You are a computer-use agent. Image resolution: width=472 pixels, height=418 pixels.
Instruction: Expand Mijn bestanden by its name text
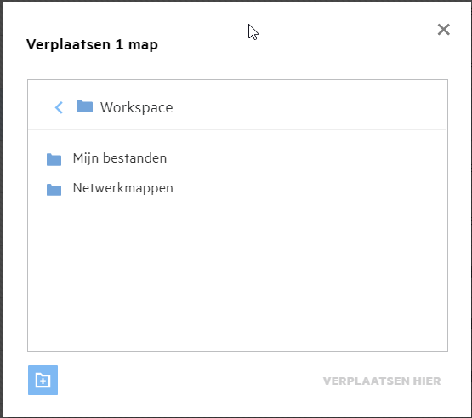120,158
